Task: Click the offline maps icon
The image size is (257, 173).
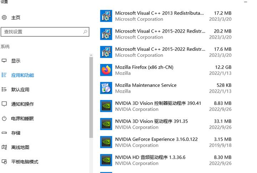Action: coord(4,147)
